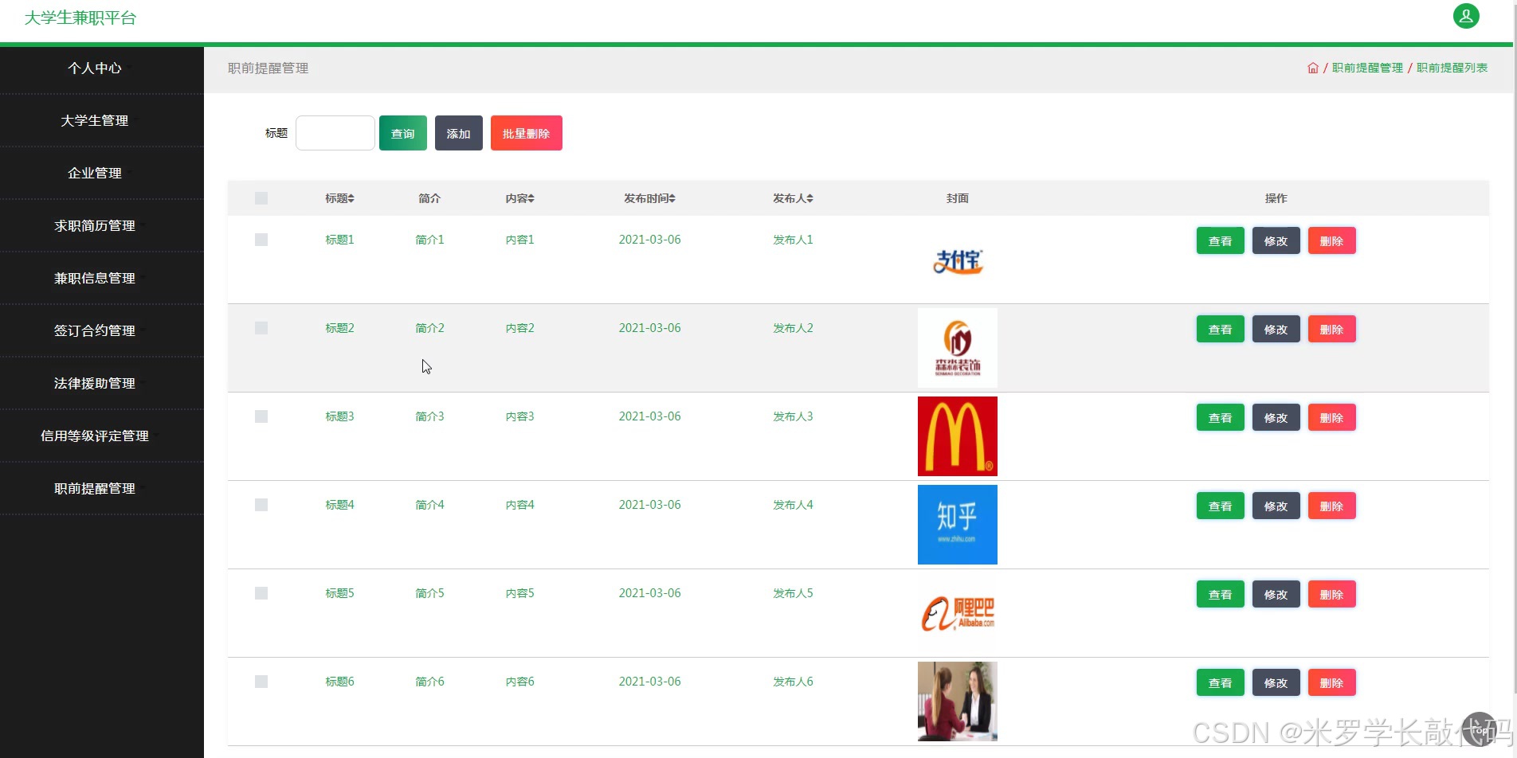This screenshot has height=758, width=1517.
Task: Click 职前提醒管理 breadcrumb link
Action: click(x=1367, y=68)
